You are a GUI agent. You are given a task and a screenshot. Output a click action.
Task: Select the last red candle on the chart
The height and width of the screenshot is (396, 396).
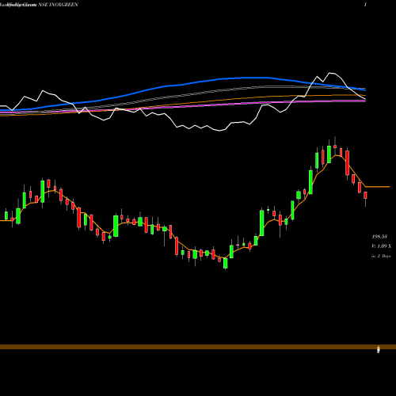(x=365, y=196)
